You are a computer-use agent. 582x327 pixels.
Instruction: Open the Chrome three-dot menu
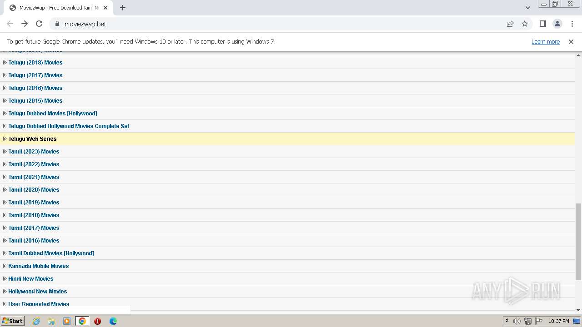coord(572,24)
